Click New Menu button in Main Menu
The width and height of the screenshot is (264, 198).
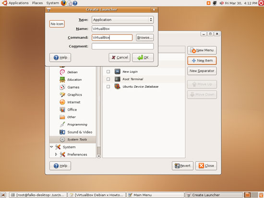(x=202, y=50)
